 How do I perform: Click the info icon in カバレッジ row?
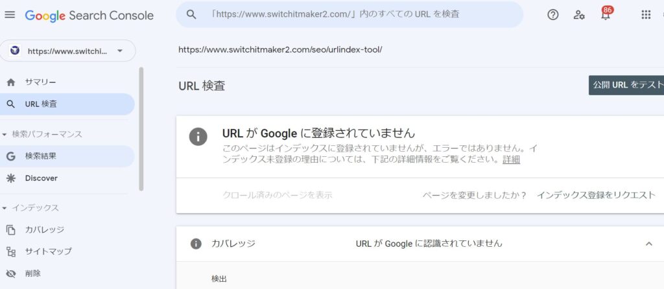[x=196, y=244]
